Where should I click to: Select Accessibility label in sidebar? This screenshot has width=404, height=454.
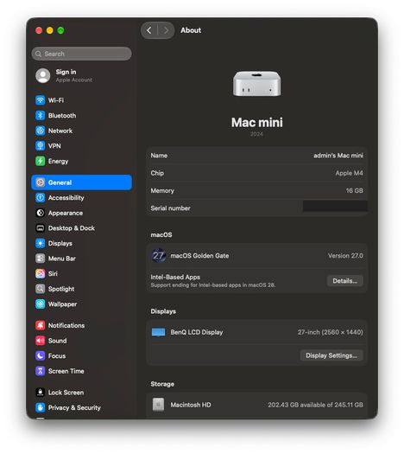66,198
